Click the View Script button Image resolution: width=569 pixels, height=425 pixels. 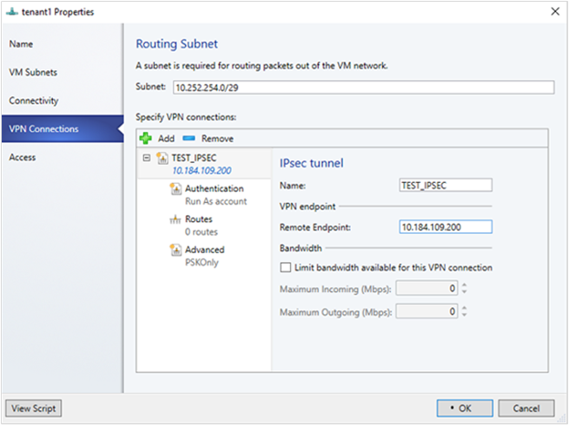coord(34,408)
